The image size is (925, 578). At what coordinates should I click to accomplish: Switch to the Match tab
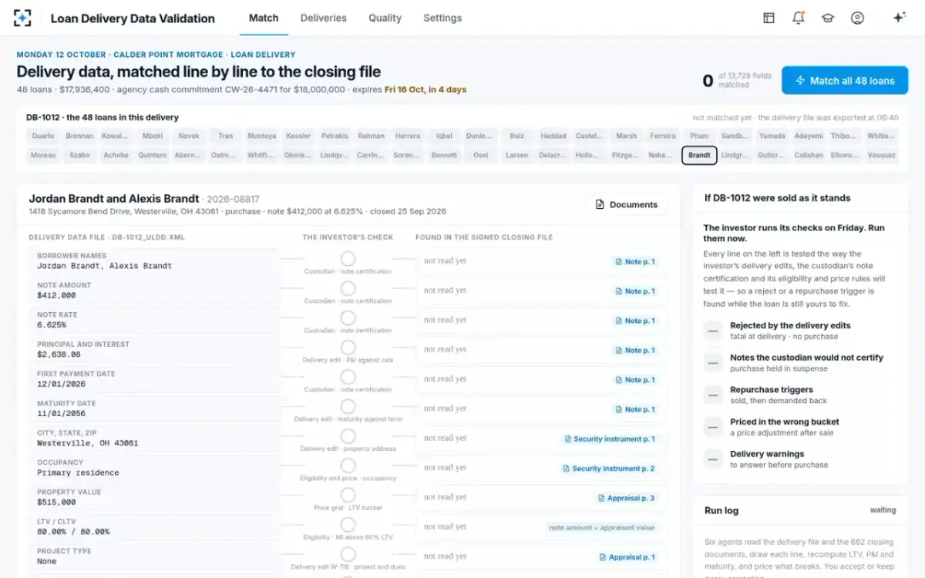pyautogui.click(x=264, y=18)
